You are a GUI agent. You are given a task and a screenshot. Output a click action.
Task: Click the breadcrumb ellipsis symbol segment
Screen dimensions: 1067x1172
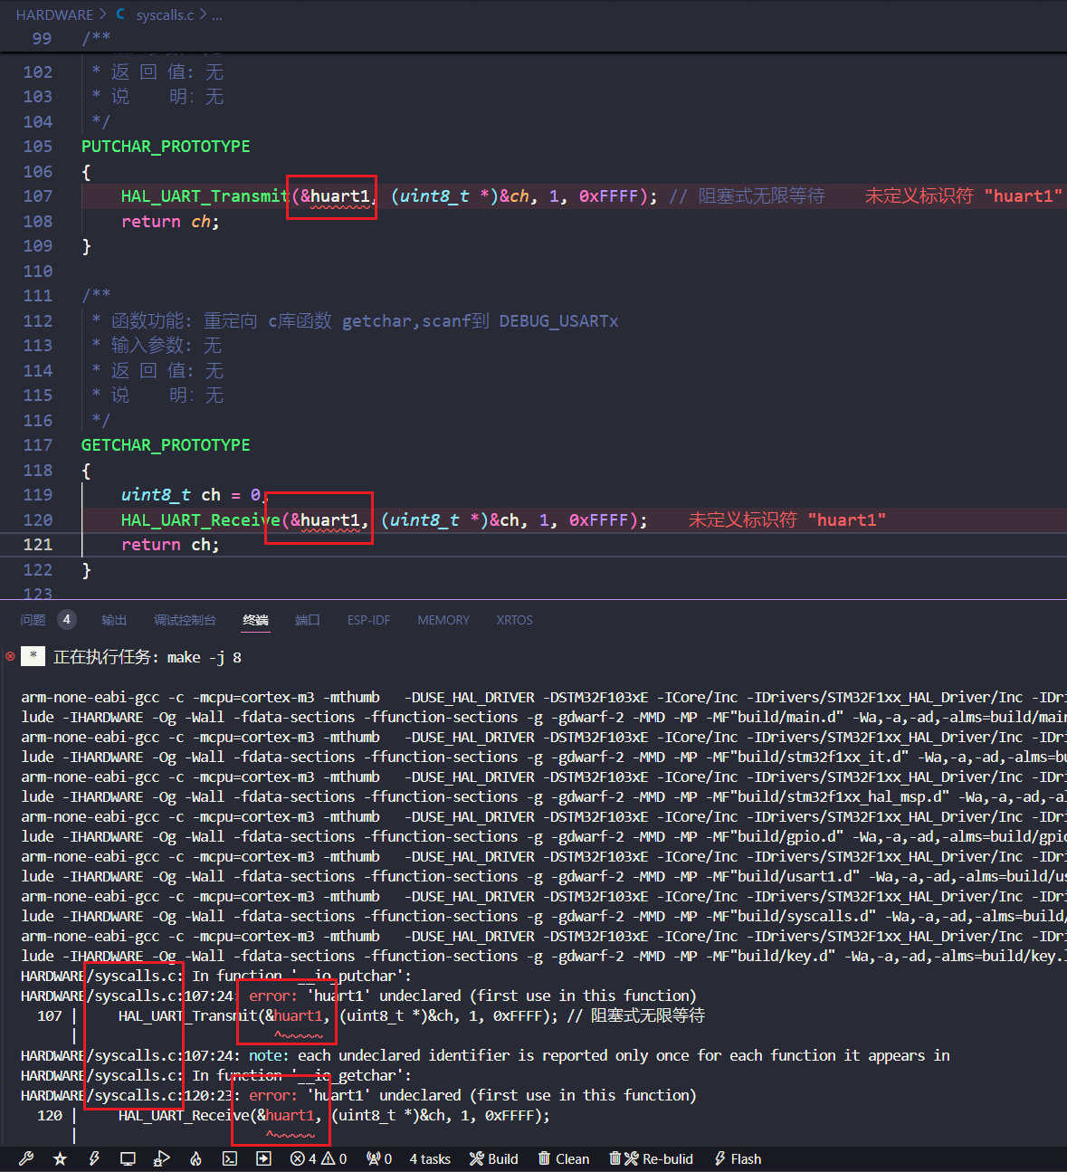(216, 14)
